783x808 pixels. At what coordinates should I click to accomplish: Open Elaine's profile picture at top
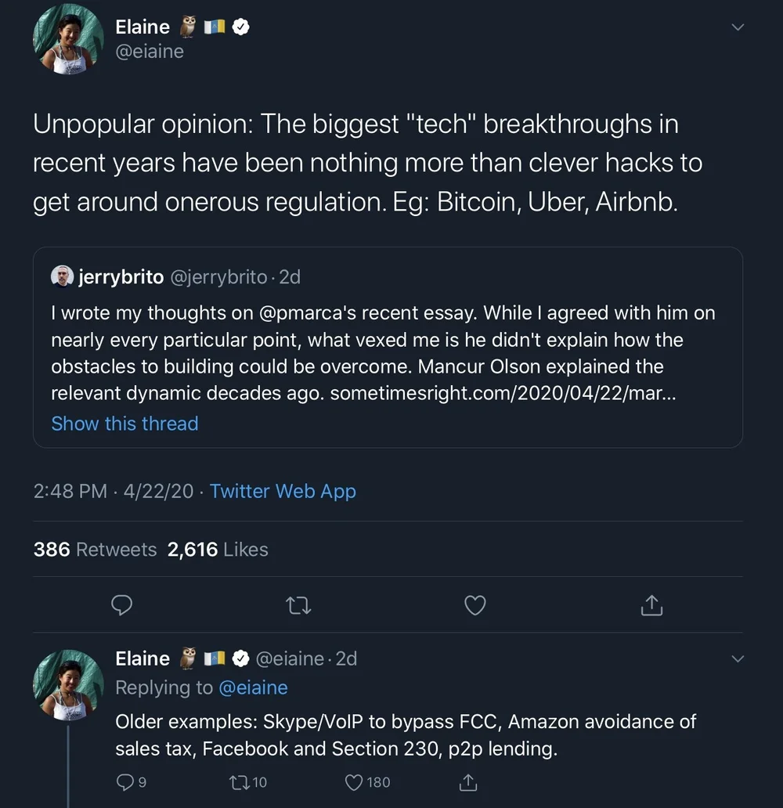click(x=68, y=40)
